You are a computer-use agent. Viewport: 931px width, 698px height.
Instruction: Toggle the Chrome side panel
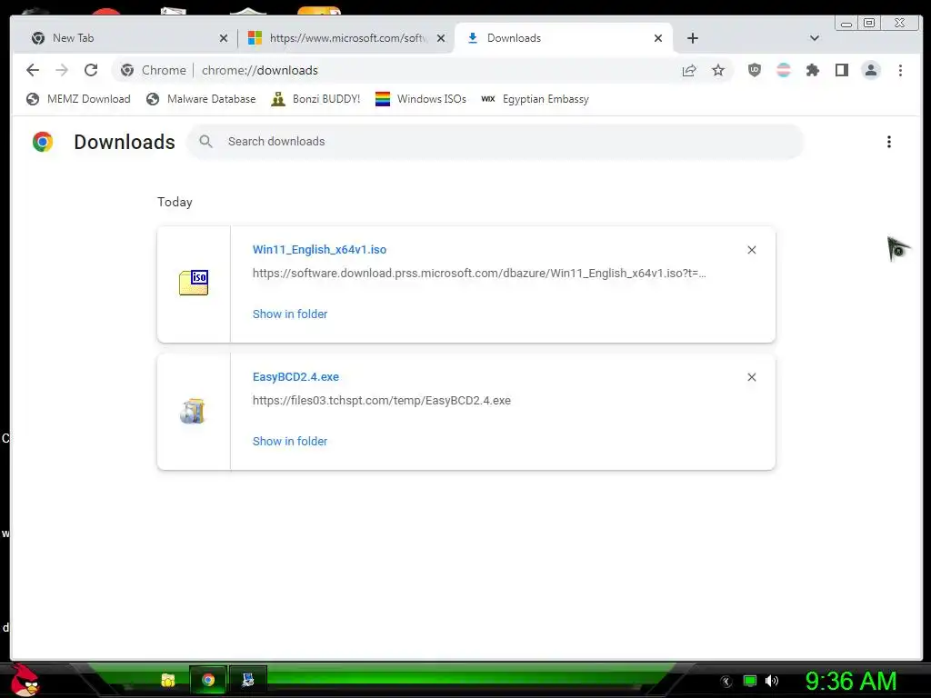coord(841,70)
